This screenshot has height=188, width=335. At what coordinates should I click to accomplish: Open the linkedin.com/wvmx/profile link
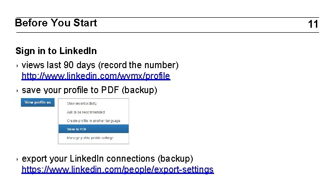click(96, 76)
